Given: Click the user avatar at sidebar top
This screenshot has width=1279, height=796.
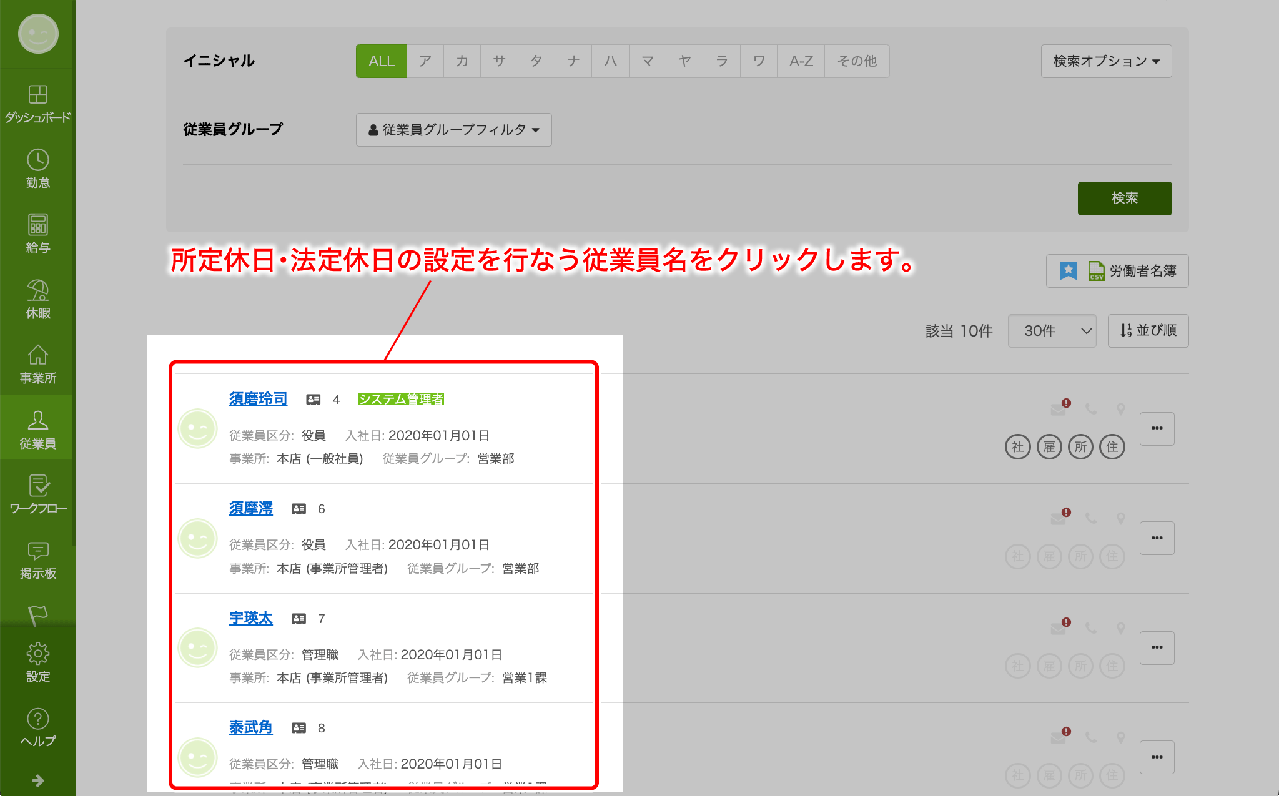Looking at the screenshot, I should (x=38, y=34).
